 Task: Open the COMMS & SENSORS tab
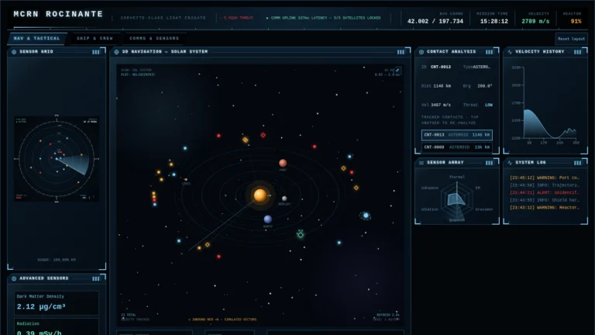pos(154,38)
